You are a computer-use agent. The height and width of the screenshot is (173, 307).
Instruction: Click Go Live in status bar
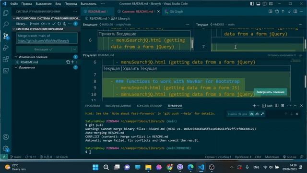click(290, 157)
